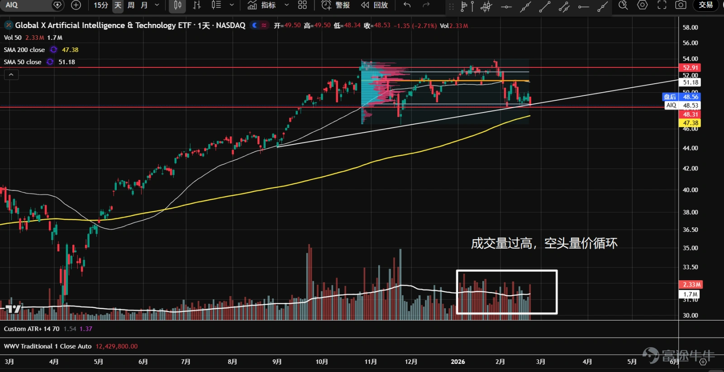Open the 指标 indicators menu
This screenshot has height=372, width=724.
(x=262, y=5)
